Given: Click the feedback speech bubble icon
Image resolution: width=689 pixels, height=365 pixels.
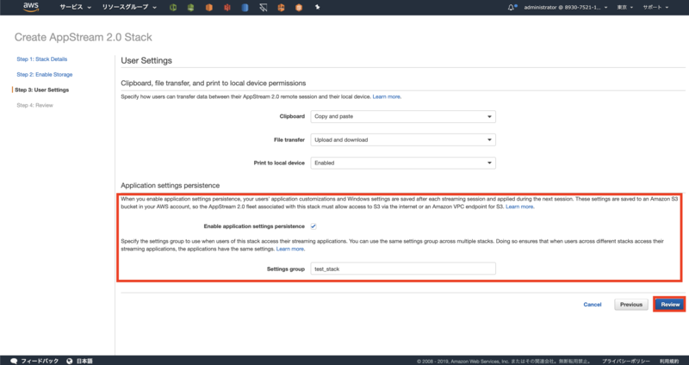Looking at the screenshot, I should pyautogui.click(x=14, y=361).
